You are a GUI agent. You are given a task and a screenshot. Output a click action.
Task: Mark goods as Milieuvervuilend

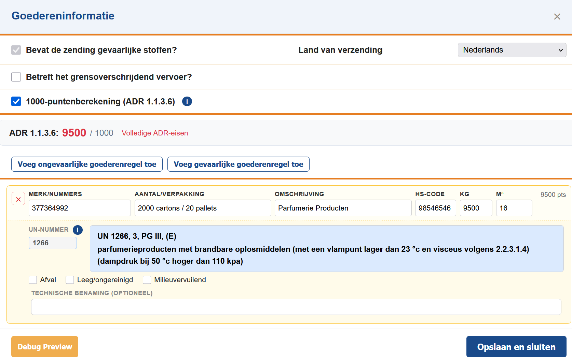pos(147,280)
